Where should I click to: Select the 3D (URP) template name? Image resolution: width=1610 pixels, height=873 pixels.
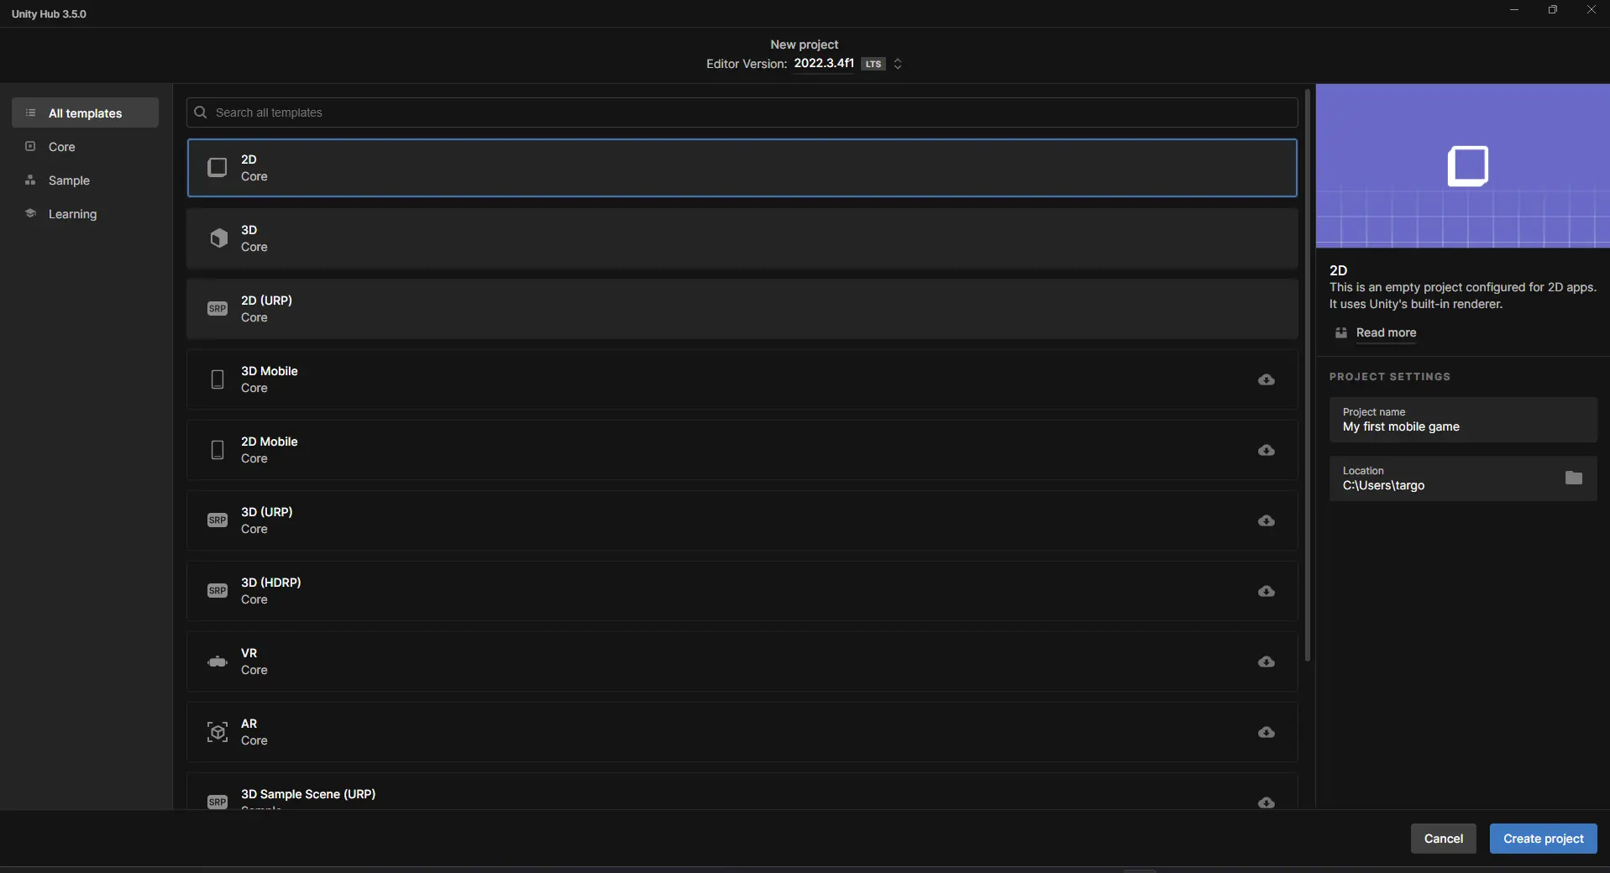pyautogui.click(x=266, y=512)
